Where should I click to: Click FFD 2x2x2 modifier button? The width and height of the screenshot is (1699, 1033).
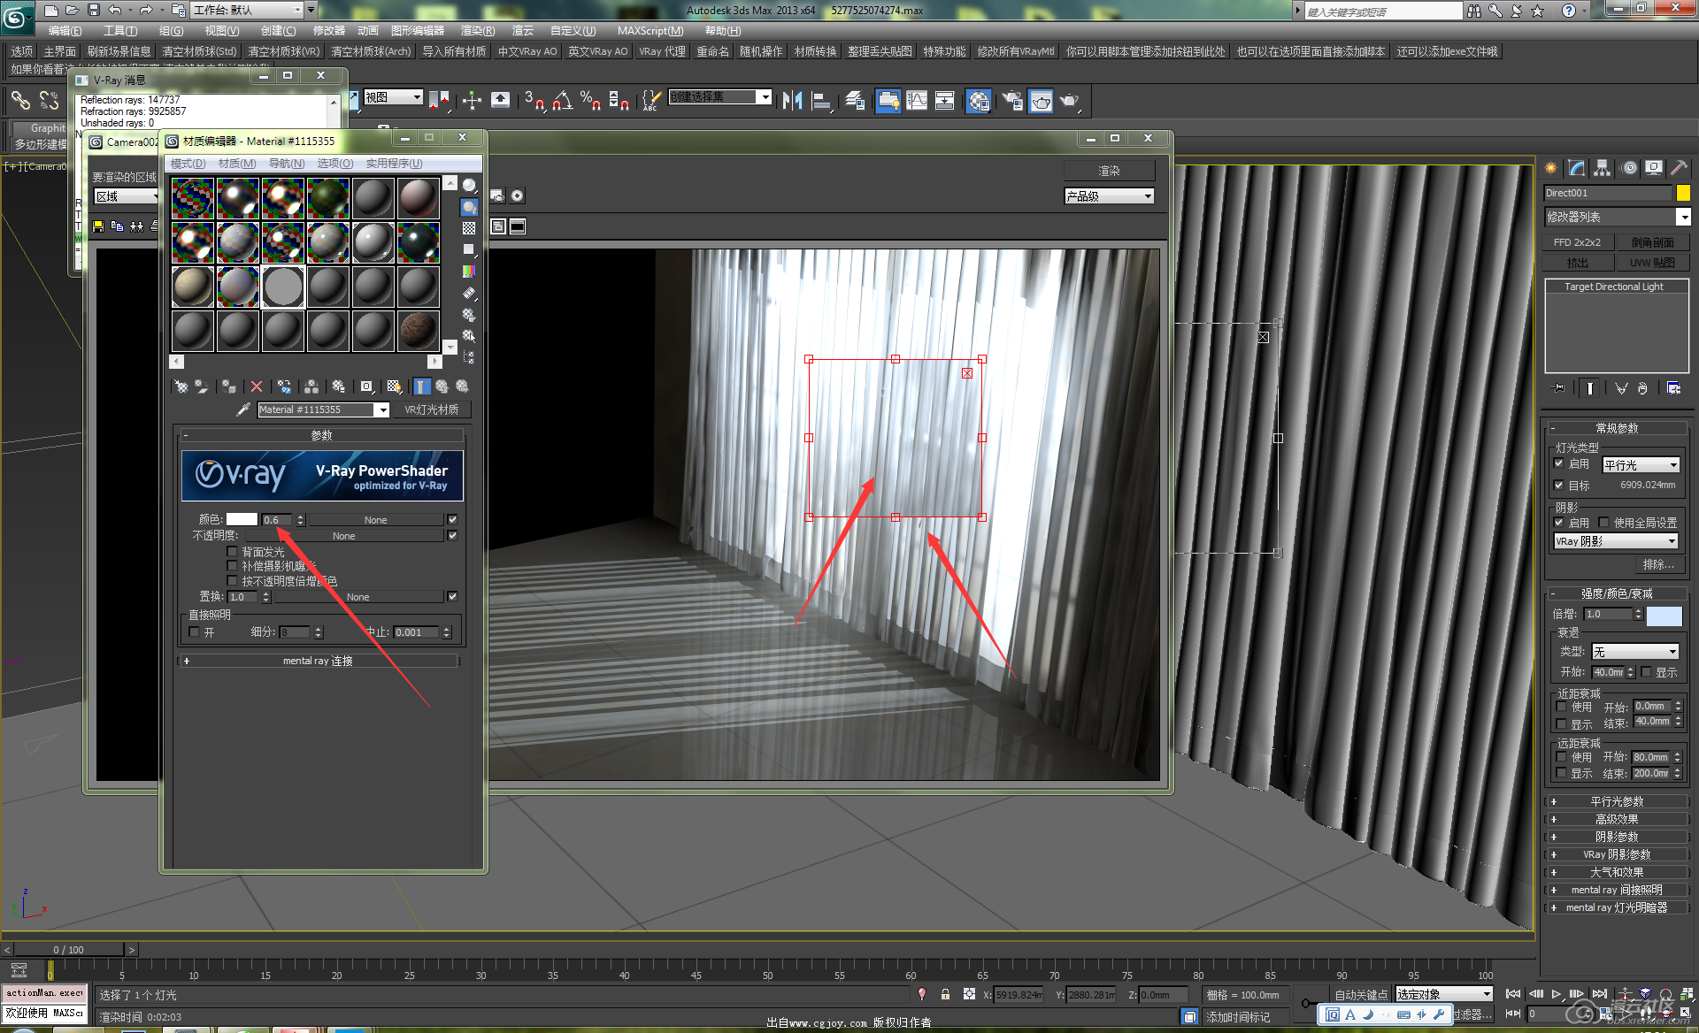[x=1577, y=242]
